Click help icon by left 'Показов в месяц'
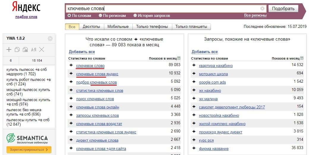 179,58
